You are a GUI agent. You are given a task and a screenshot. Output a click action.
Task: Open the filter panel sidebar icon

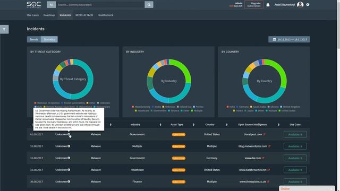tap(4, 29)
